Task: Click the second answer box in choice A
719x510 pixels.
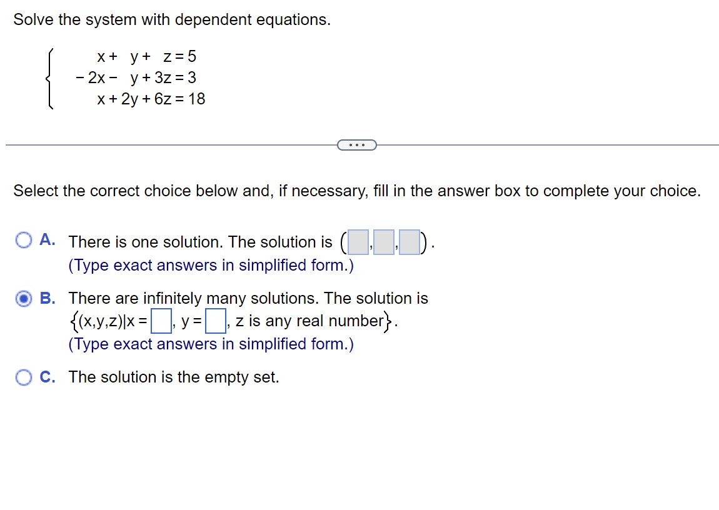Action: coord(383,242)
